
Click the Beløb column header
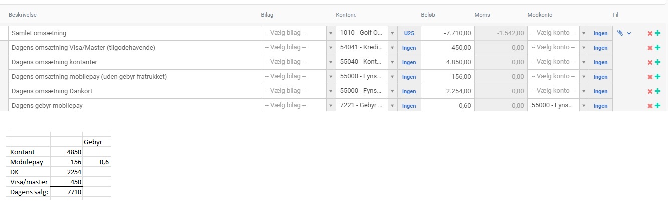[x=428, y=15]
